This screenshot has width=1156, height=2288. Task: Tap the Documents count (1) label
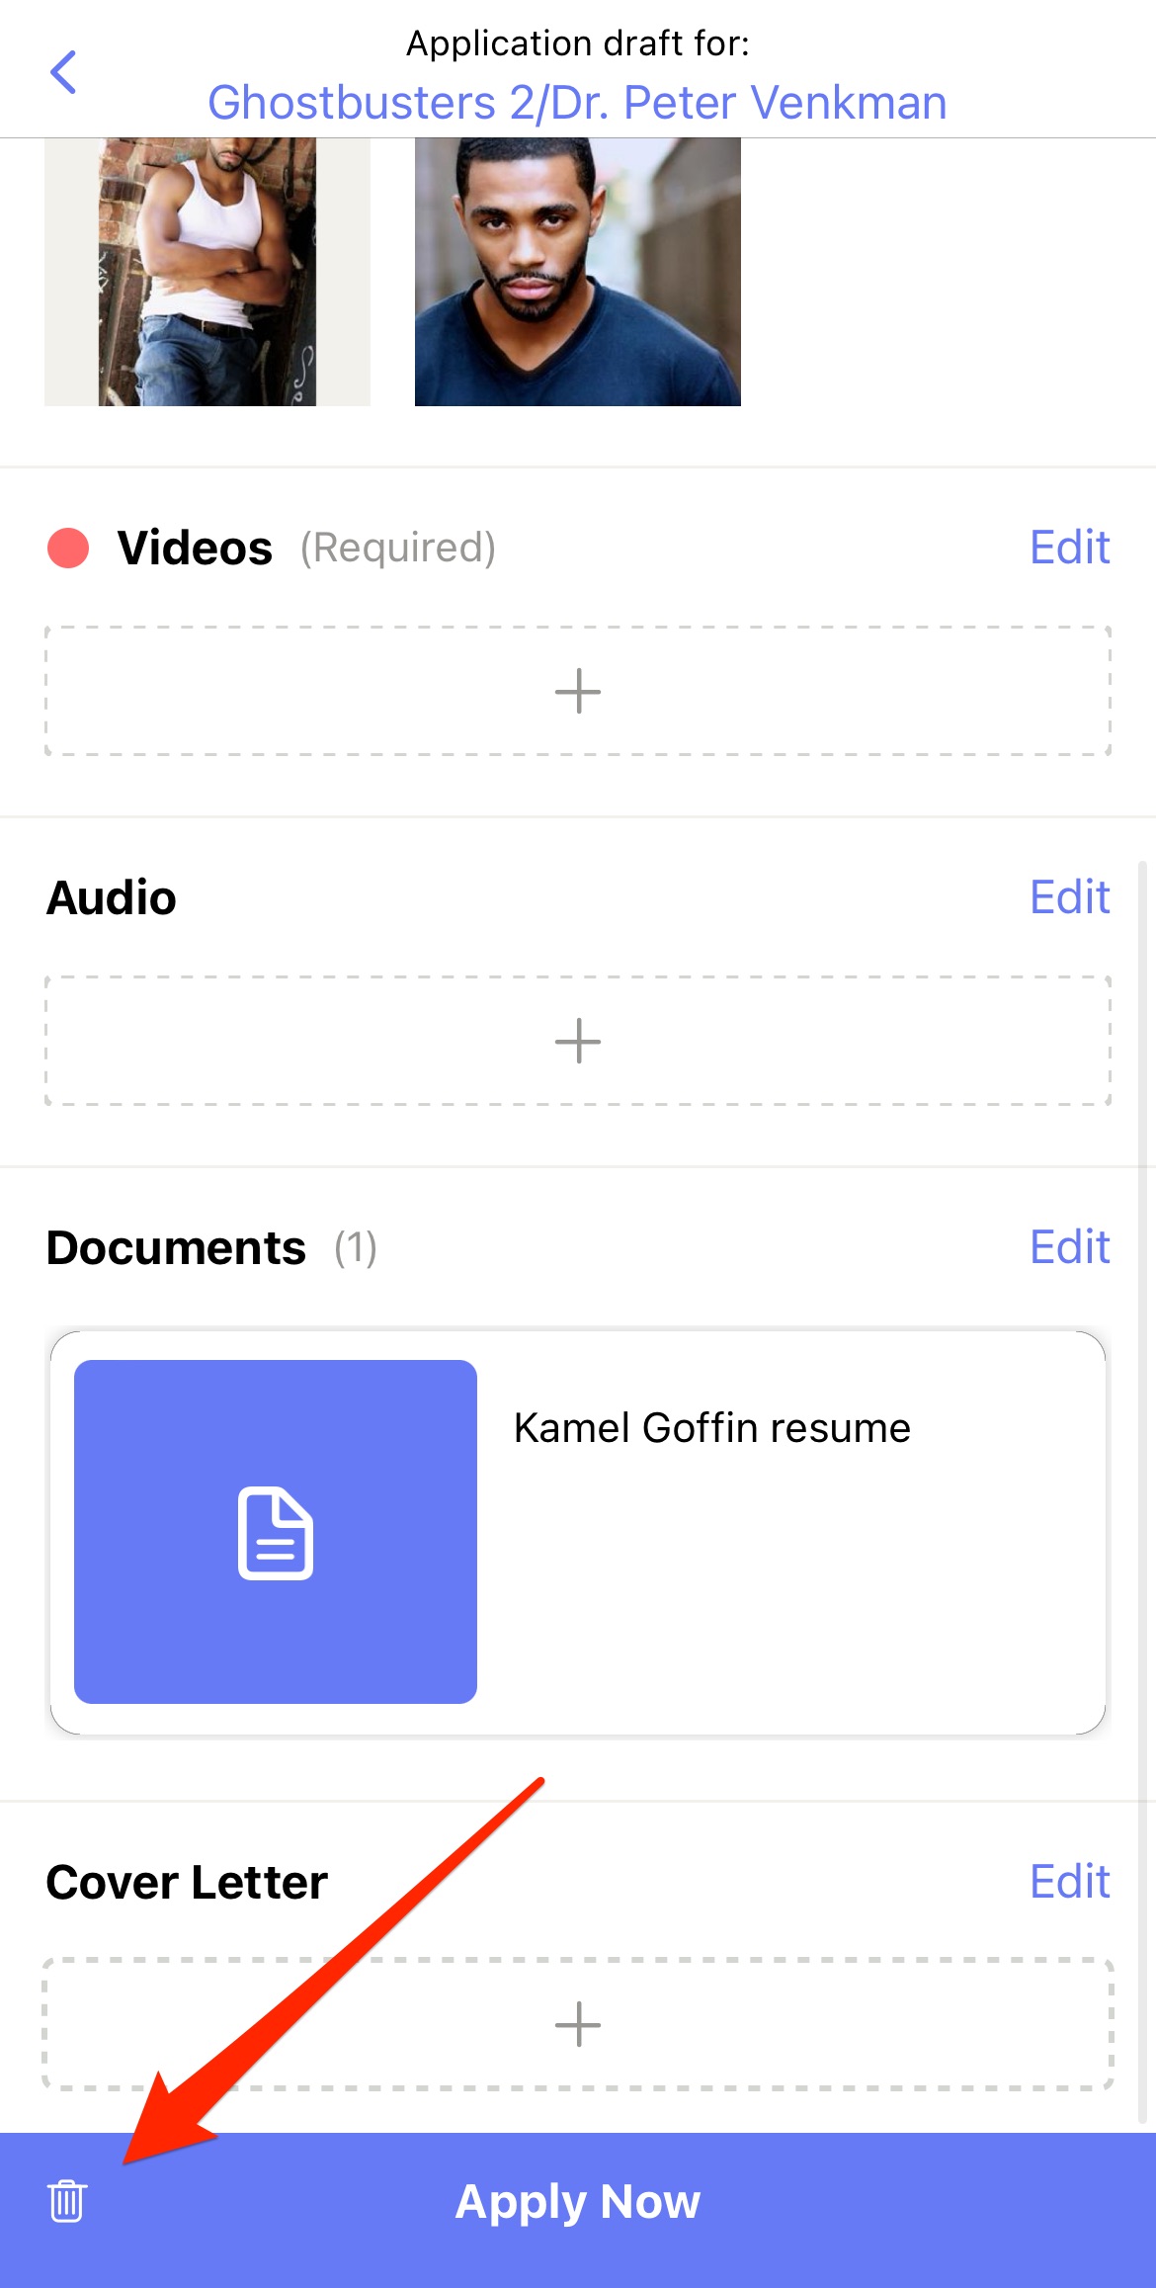(356, 1247)
